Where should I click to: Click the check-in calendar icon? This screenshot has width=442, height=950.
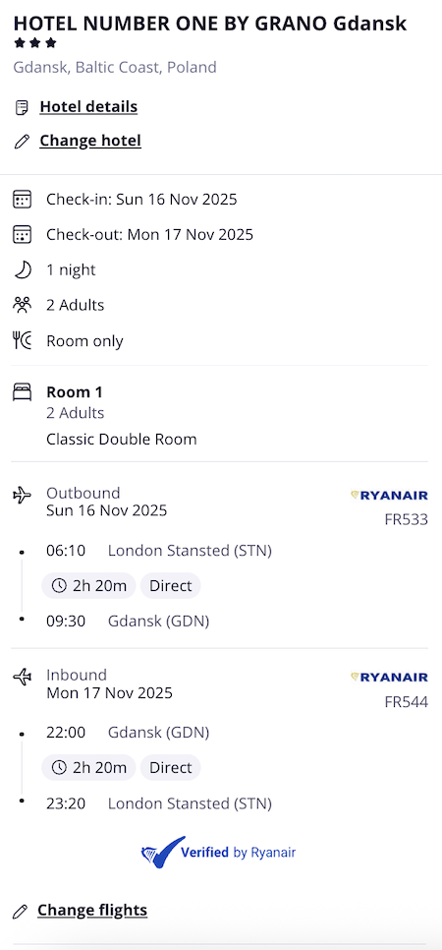(x=22, y=200)
